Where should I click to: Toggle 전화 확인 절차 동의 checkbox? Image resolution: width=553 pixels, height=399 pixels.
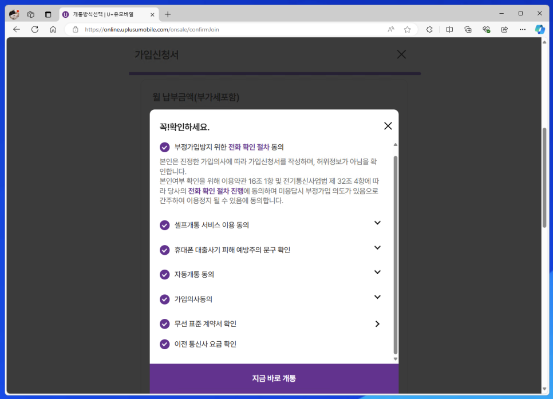(165, 147)
